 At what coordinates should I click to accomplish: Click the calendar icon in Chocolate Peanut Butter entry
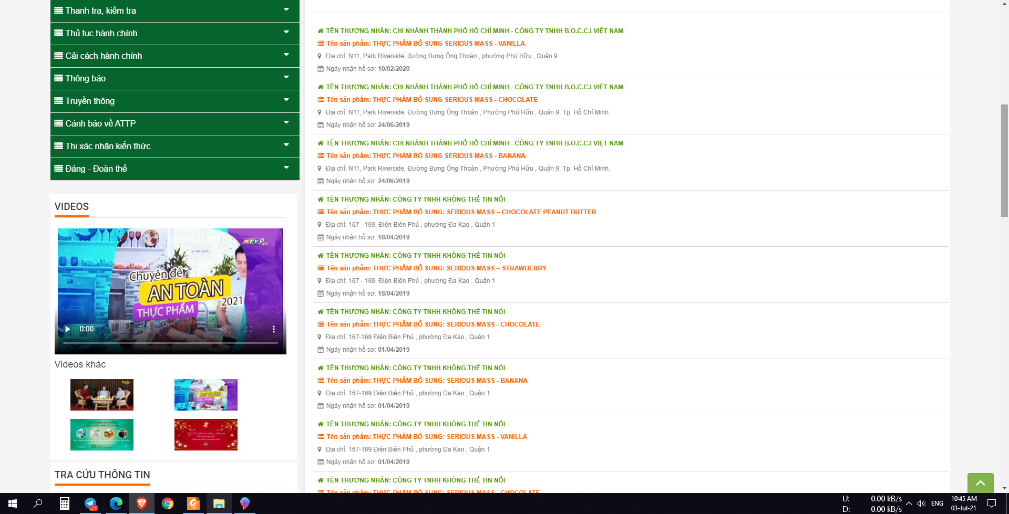(x=321, y=237)
